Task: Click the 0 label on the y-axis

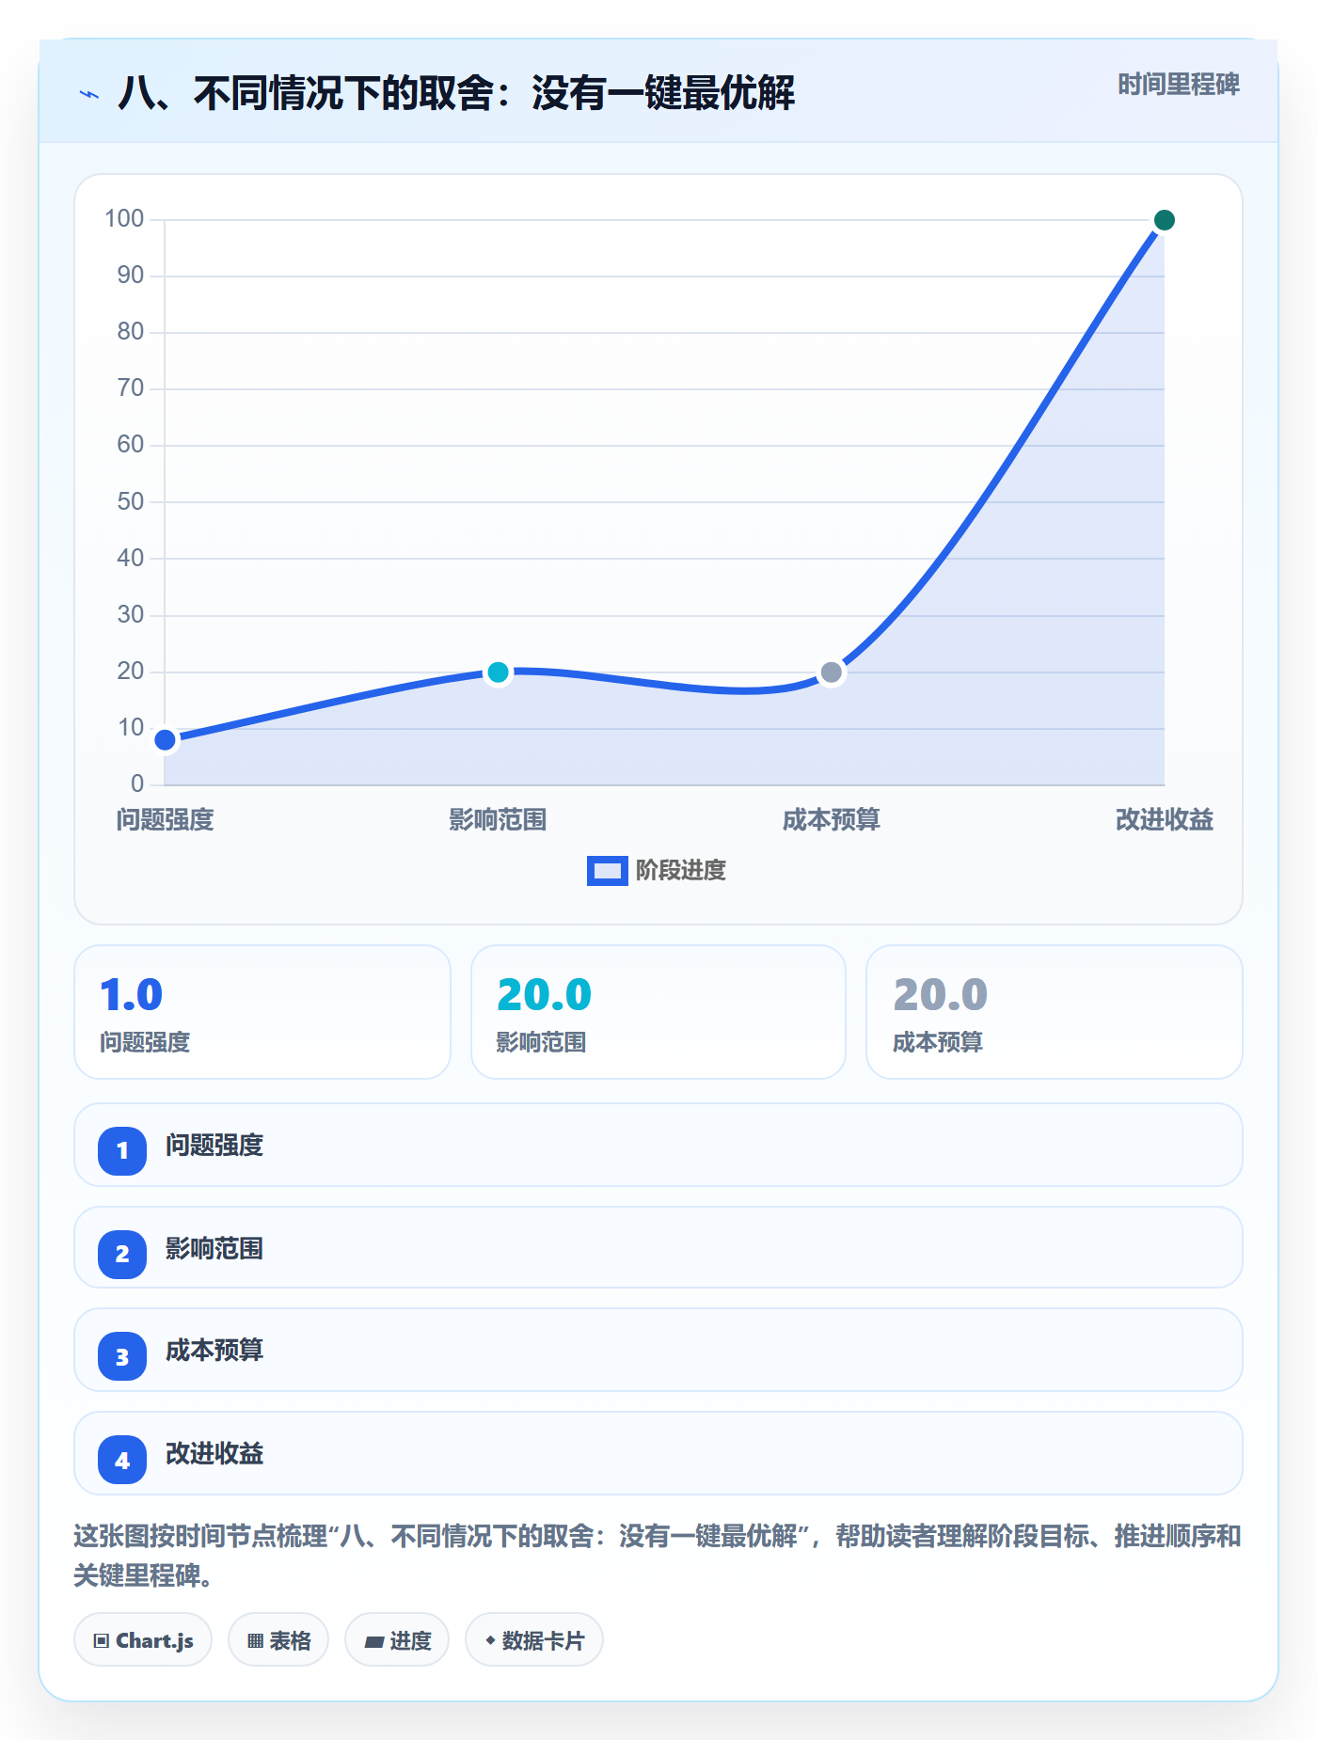Action: click(x=137, y=783)
